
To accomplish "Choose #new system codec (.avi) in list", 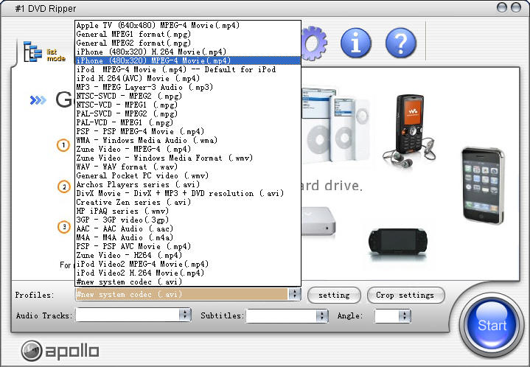I will 187,282.
